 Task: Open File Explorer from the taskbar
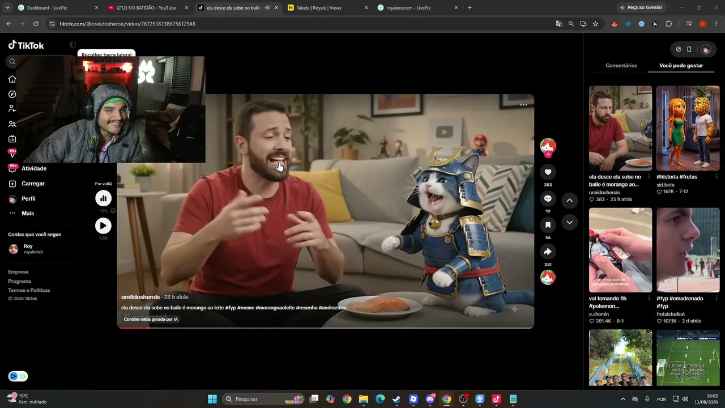point(364,399)
